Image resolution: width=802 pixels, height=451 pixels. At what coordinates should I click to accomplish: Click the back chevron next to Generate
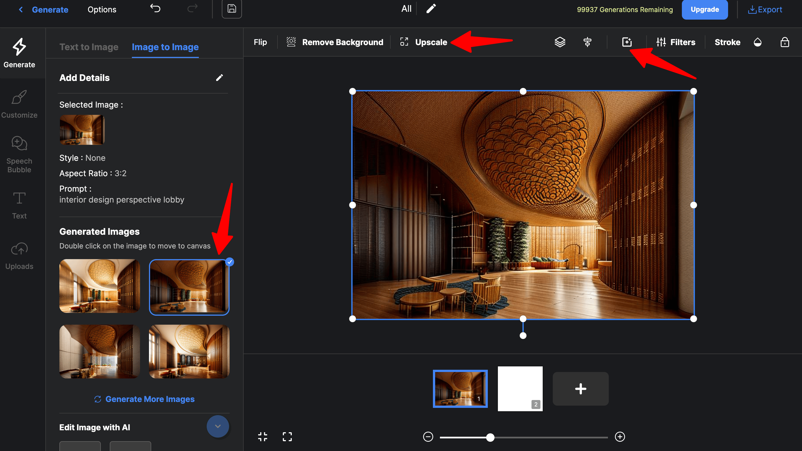20,10
